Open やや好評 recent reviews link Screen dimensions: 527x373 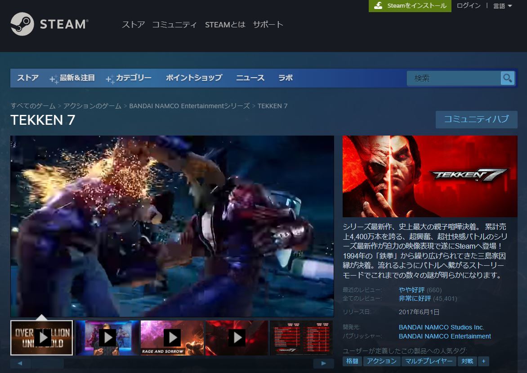(x=411, y=290)
